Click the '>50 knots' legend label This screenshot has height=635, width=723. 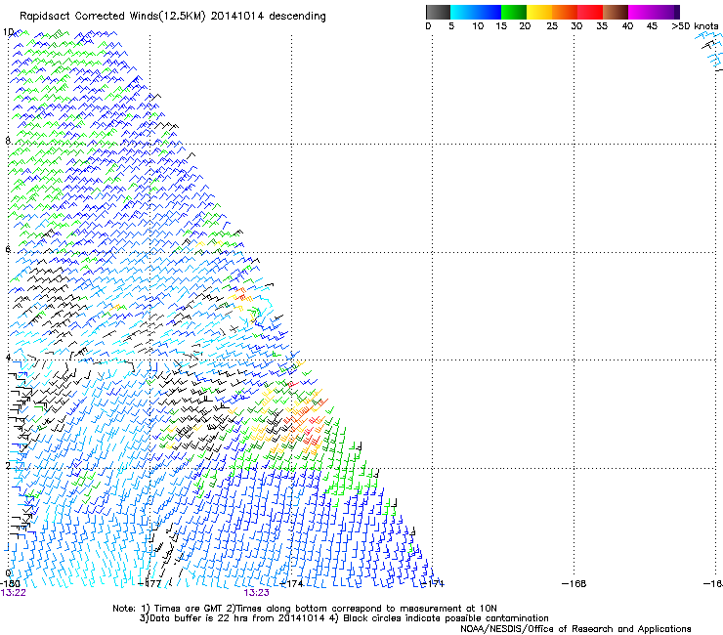(x=696, y=26)
